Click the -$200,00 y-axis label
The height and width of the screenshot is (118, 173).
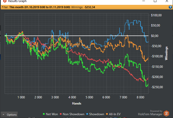[157, 77]
